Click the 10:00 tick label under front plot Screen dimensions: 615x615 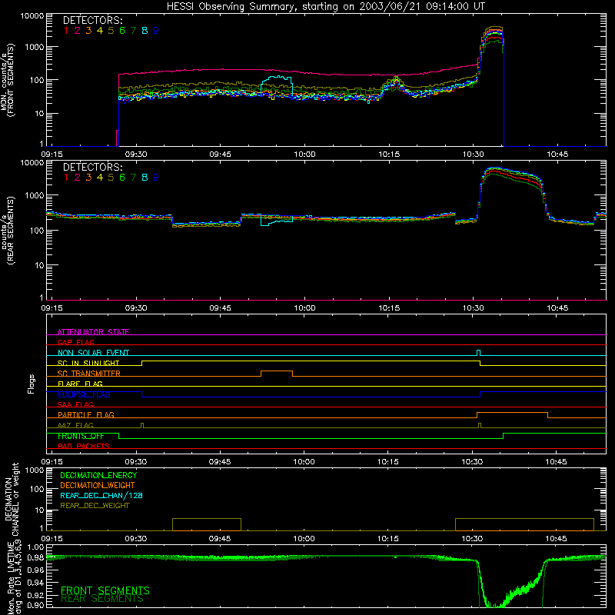click(x=304, y=155)
